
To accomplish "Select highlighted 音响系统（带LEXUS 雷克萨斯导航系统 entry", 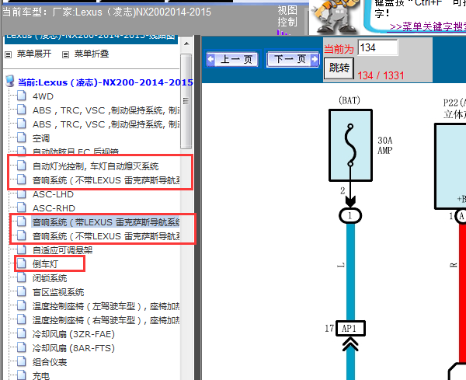I will coord(106,222).
